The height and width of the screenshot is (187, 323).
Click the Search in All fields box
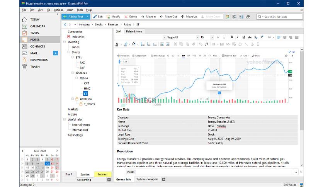tap(280, 17)
